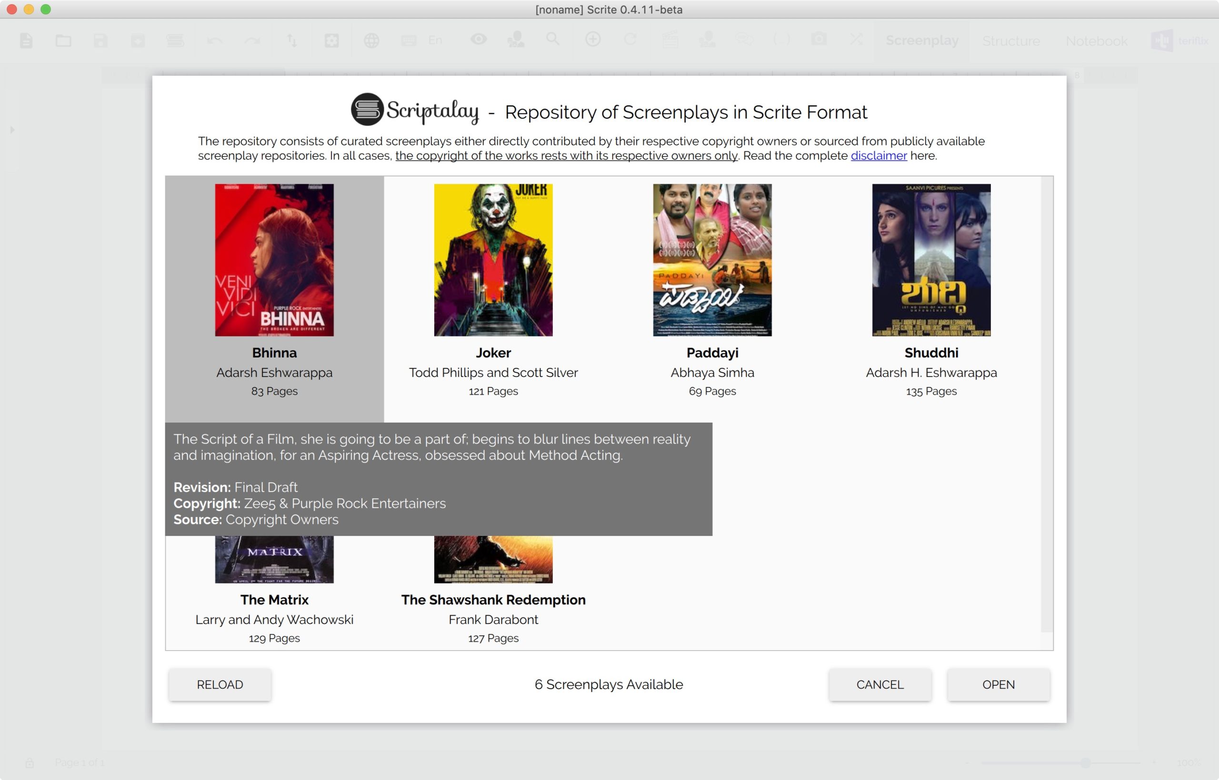Click the OPEN button
1219x780 pixels.
998,684
